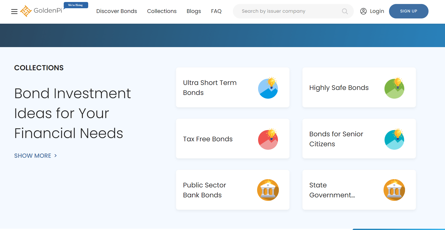Open the FAQ page
The height and width of the screenshot is (230, 445).
[216, 11]
